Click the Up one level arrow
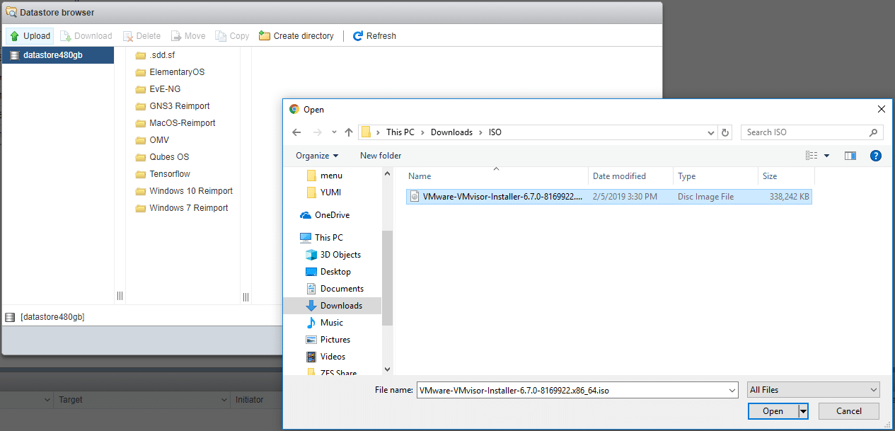Image resolution: width=895 pixels, height=431 pixels. [x=349, y=132]
